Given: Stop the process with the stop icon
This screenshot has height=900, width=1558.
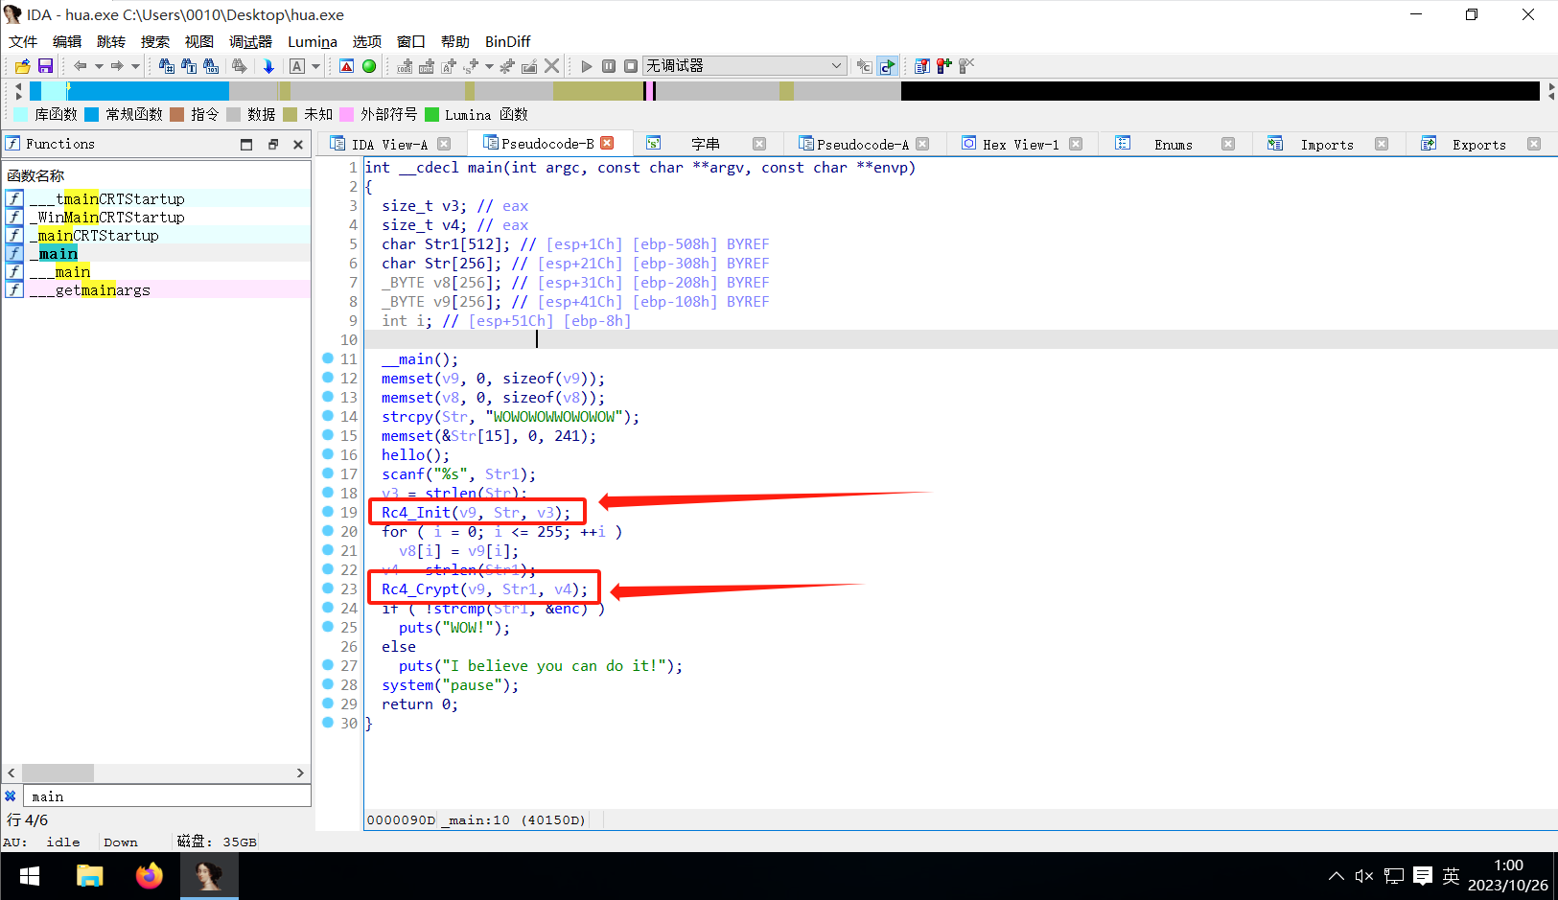Looking at the screenshot, I should click(631, 66).
